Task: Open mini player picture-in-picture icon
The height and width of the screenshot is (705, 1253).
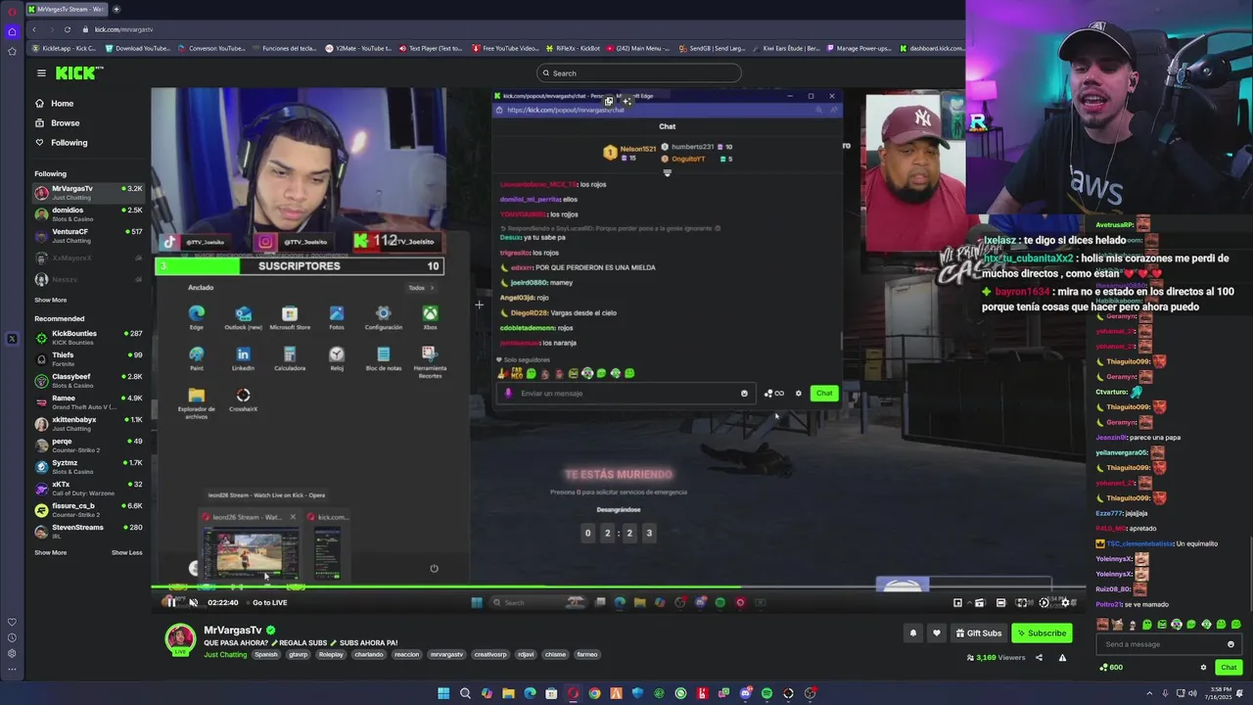Action: click(x=957, y=602)
